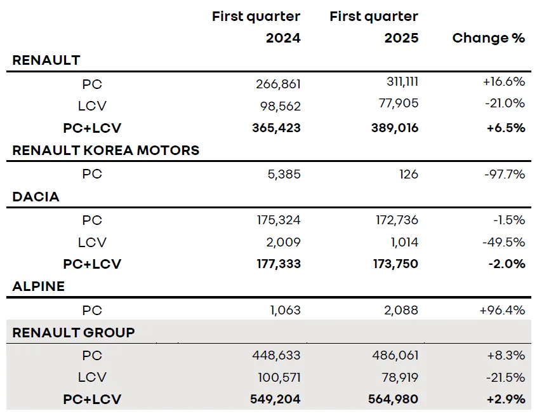Click the RENAULT GROUP heading
Viewport: 544px width, 418px height.
[x=74, y=333]
